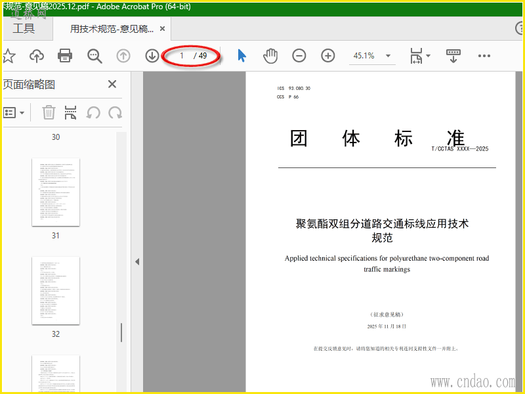The height and width of the screenshot is (394, 525).
Task: Click the current page number field
Action: click(181, 56)
